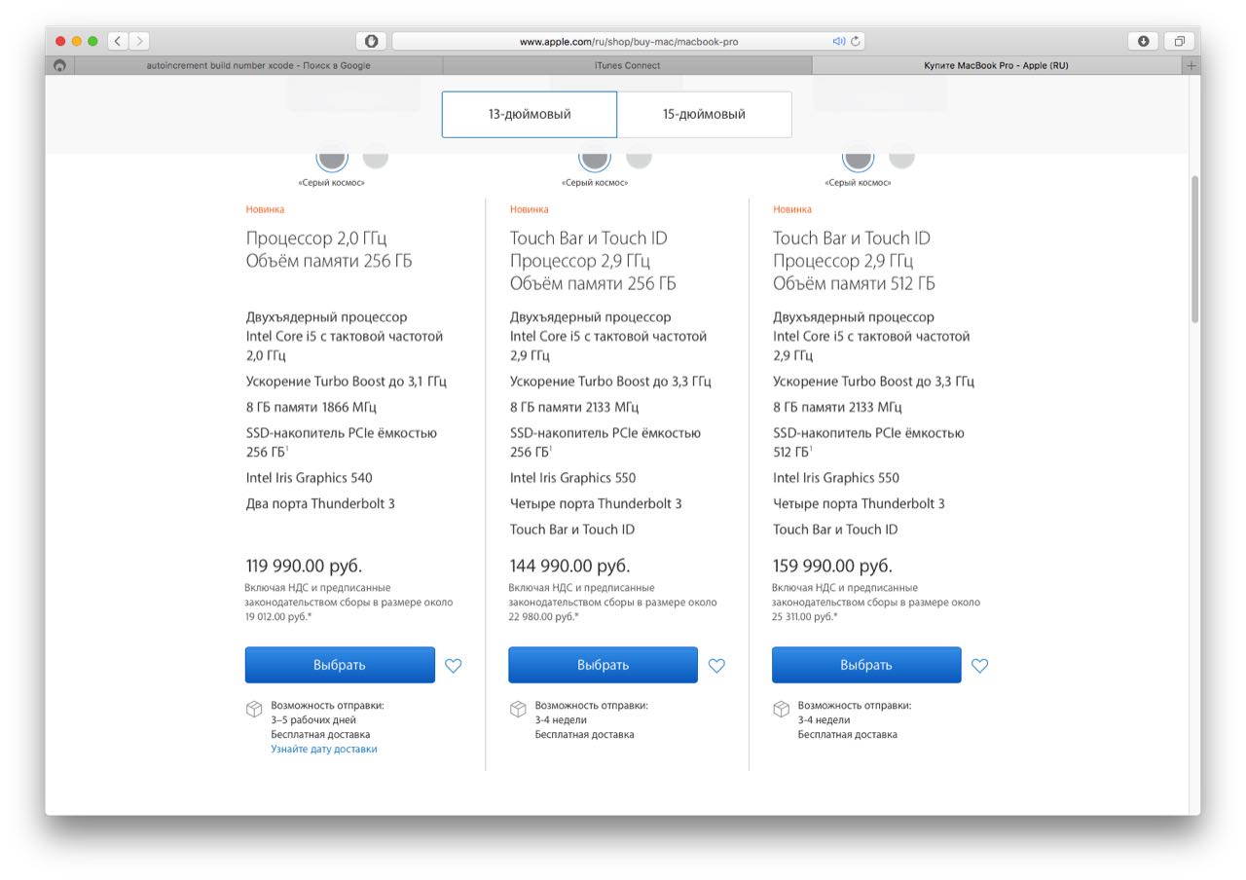
Task: Click the "8 ГБ памяти 1866 МГц" spec line
Action: [x=311, y=407]
